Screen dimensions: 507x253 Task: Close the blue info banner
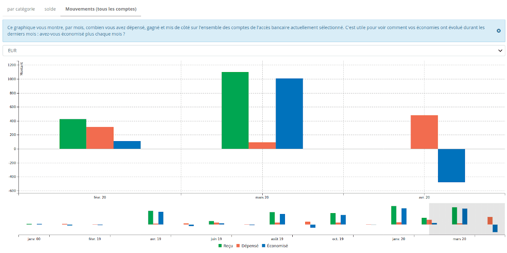(x=498, y=31)
